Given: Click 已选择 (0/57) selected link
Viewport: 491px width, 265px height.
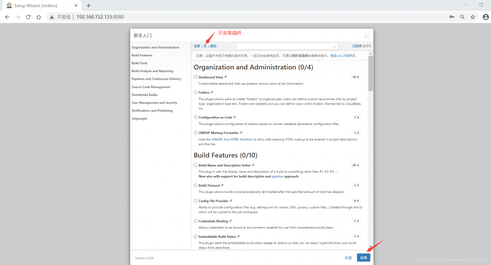Looking at the screenshot, I should [x=362, y=46].
